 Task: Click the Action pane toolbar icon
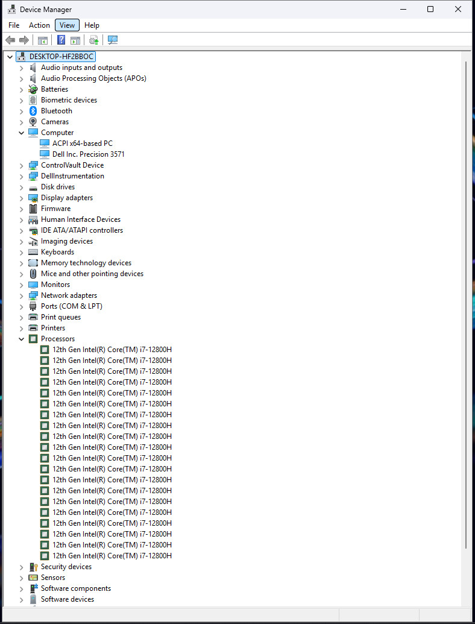pyautogui.click(x=75, y=40)
